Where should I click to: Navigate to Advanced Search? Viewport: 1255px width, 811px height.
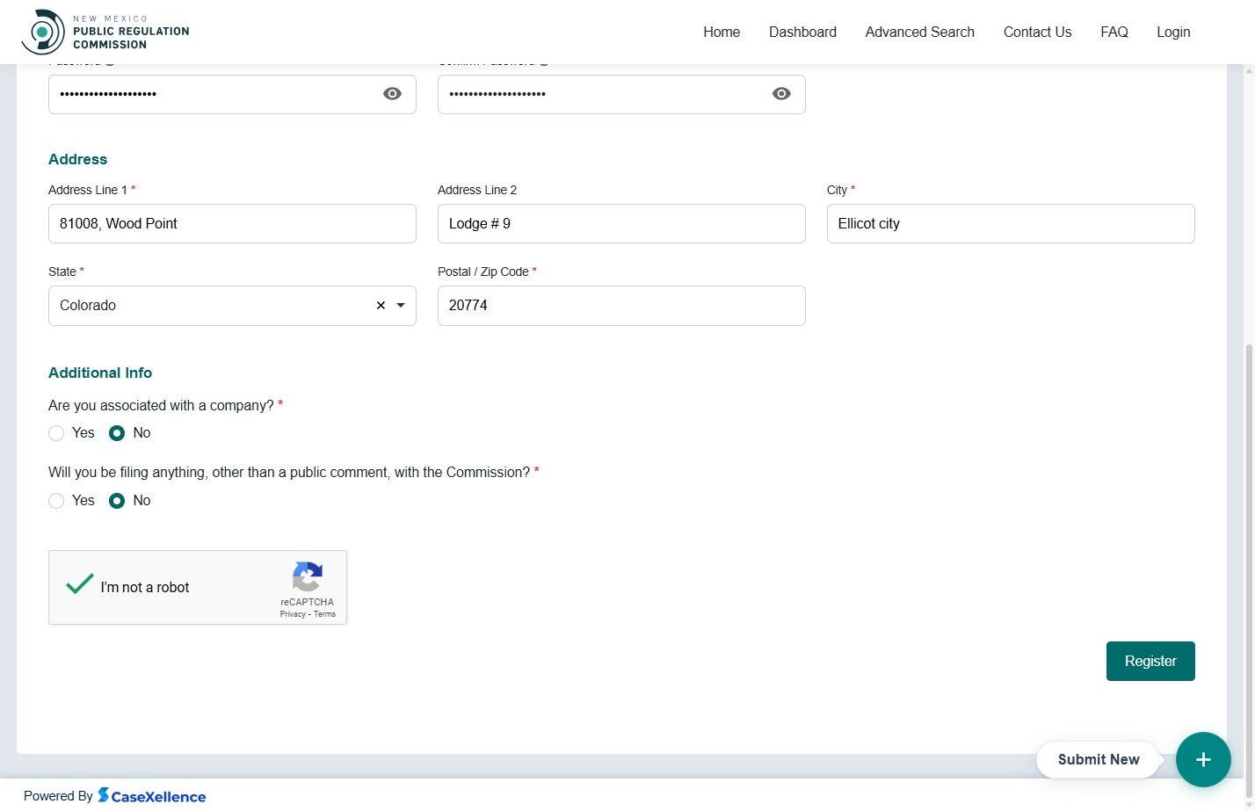tap(919, 32)
